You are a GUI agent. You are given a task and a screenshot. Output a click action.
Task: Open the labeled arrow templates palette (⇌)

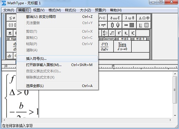pyautogui.click(x=103, y=25)
